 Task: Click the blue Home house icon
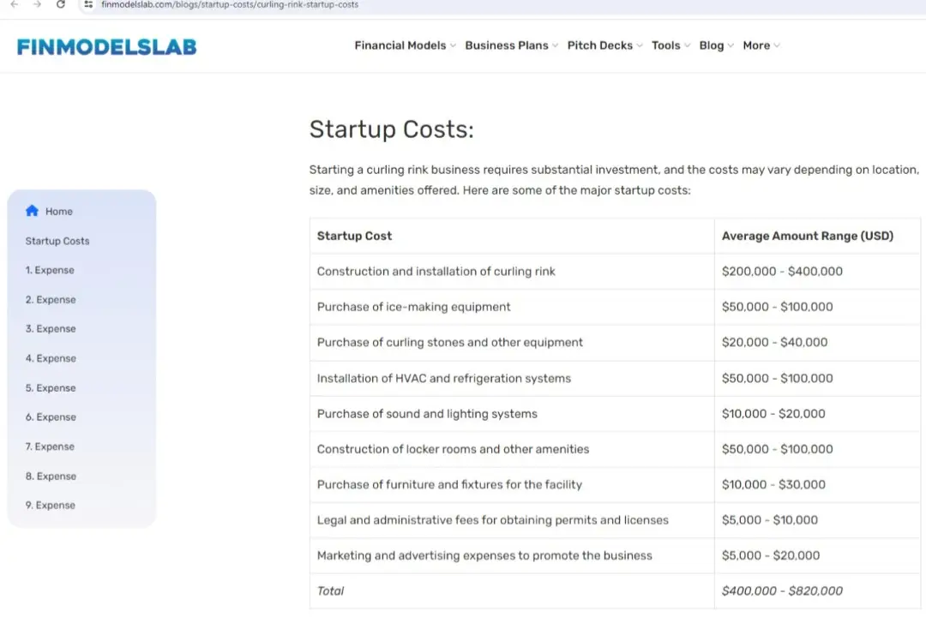pos(32,211)
